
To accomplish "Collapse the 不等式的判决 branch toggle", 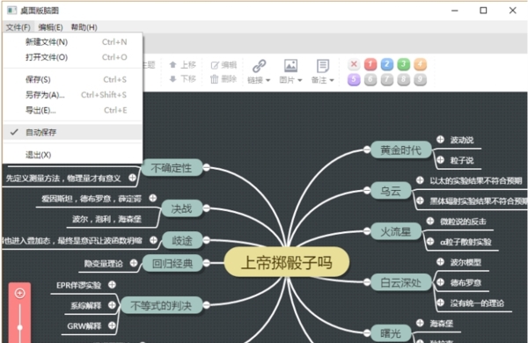I will (x=207, y=305).
